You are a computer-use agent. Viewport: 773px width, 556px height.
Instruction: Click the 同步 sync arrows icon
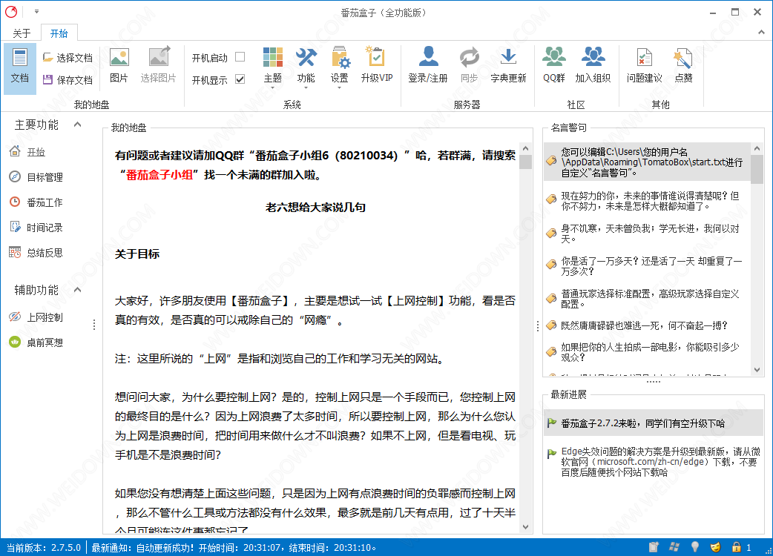(469, 57)
